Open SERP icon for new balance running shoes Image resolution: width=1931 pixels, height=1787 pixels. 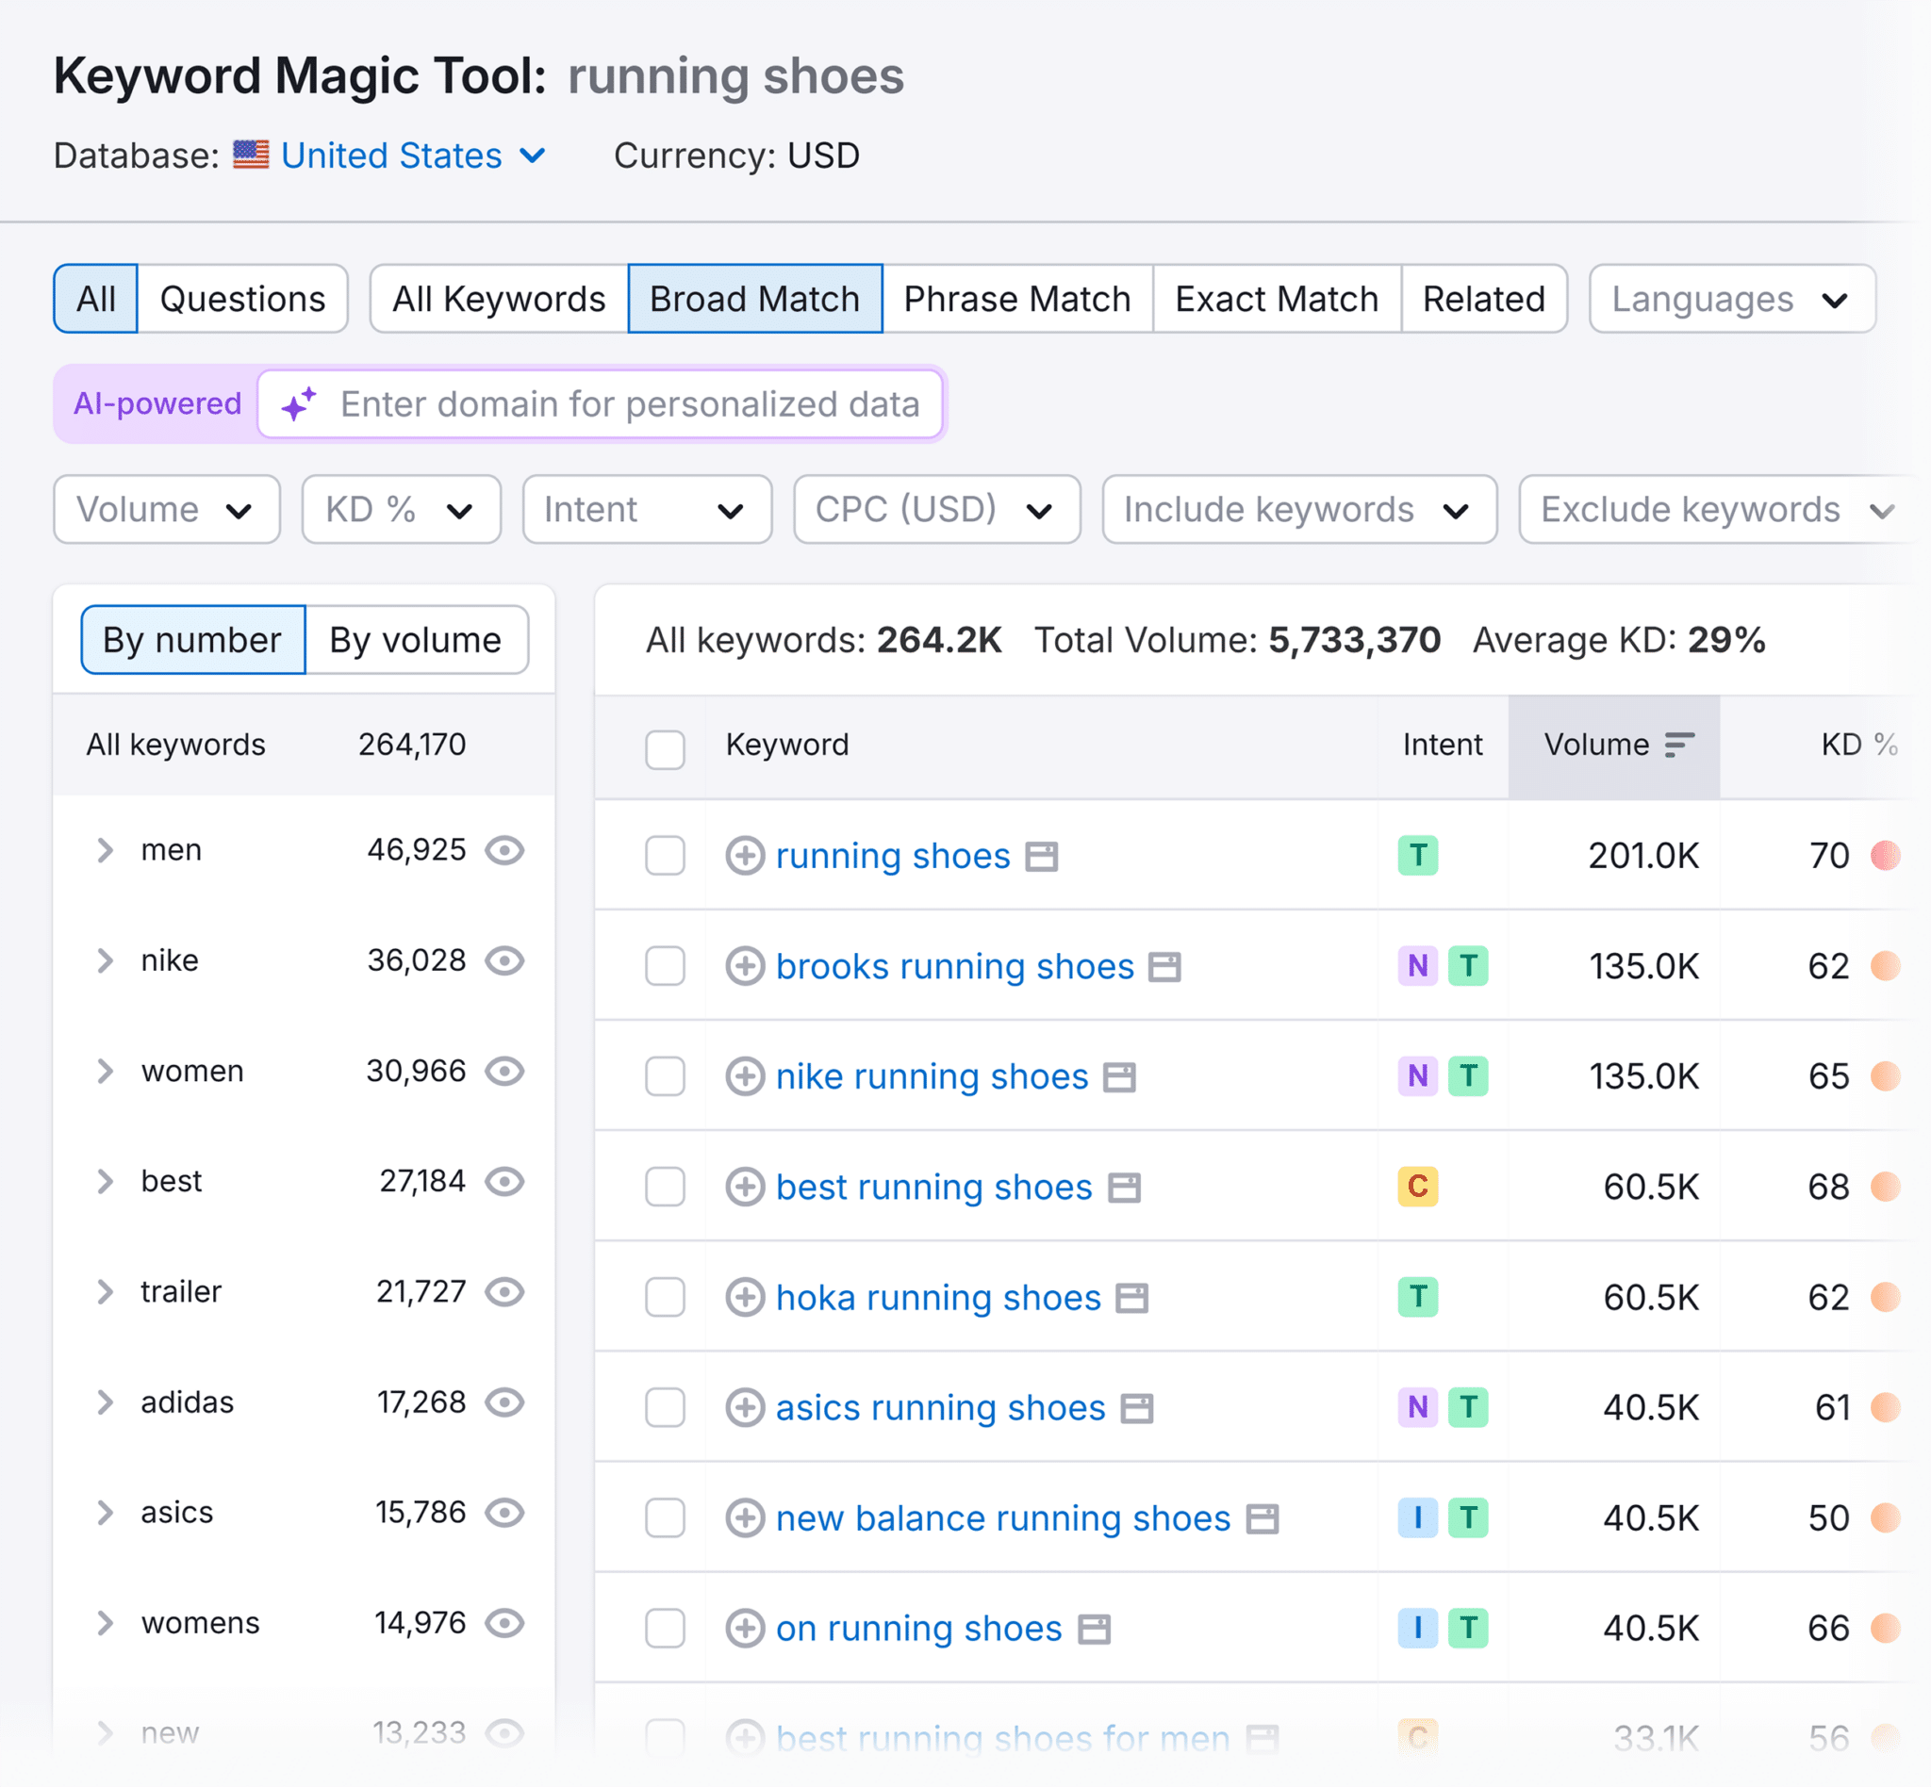[1263, 1519]
